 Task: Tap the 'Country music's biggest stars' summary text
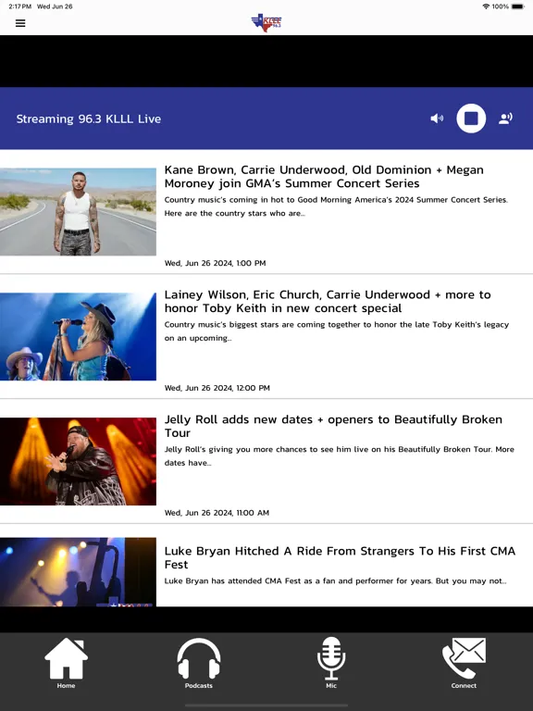click(x=336, y=331)
